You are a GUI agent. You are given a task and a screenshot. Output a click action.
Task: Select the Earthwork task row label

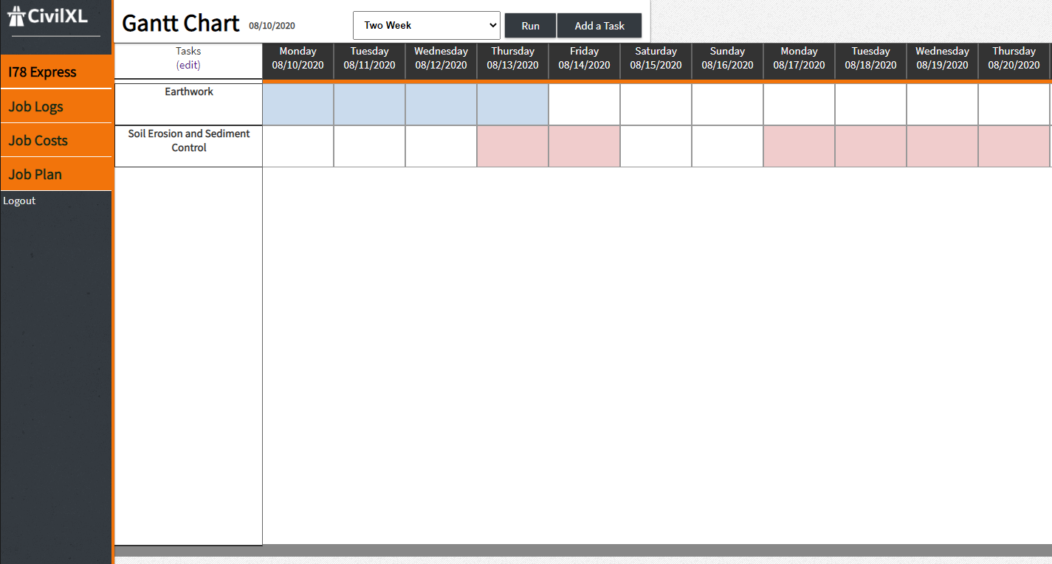189,92
